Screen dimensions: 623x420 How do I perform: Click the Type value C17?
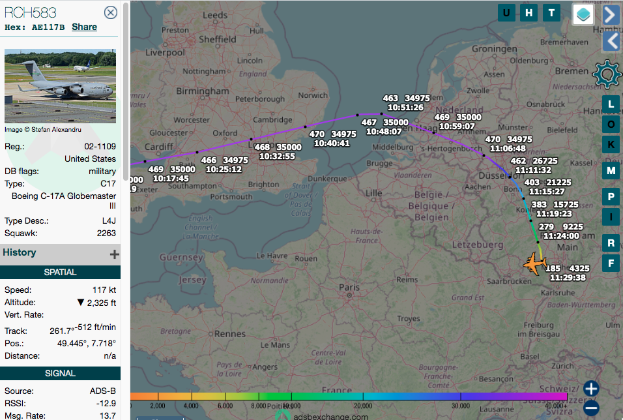tap(108, 184)
